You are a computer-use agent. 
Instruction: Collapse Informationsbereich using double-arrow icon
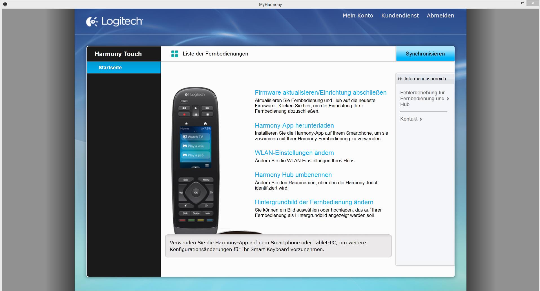(400, 79)
